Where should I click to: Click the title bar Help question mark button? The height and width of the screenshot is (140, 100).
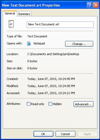90,5
